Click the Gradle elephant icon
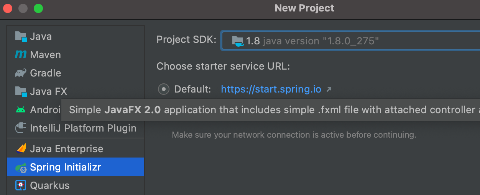This screenshot has width=480, height=195. coord(21,73)
